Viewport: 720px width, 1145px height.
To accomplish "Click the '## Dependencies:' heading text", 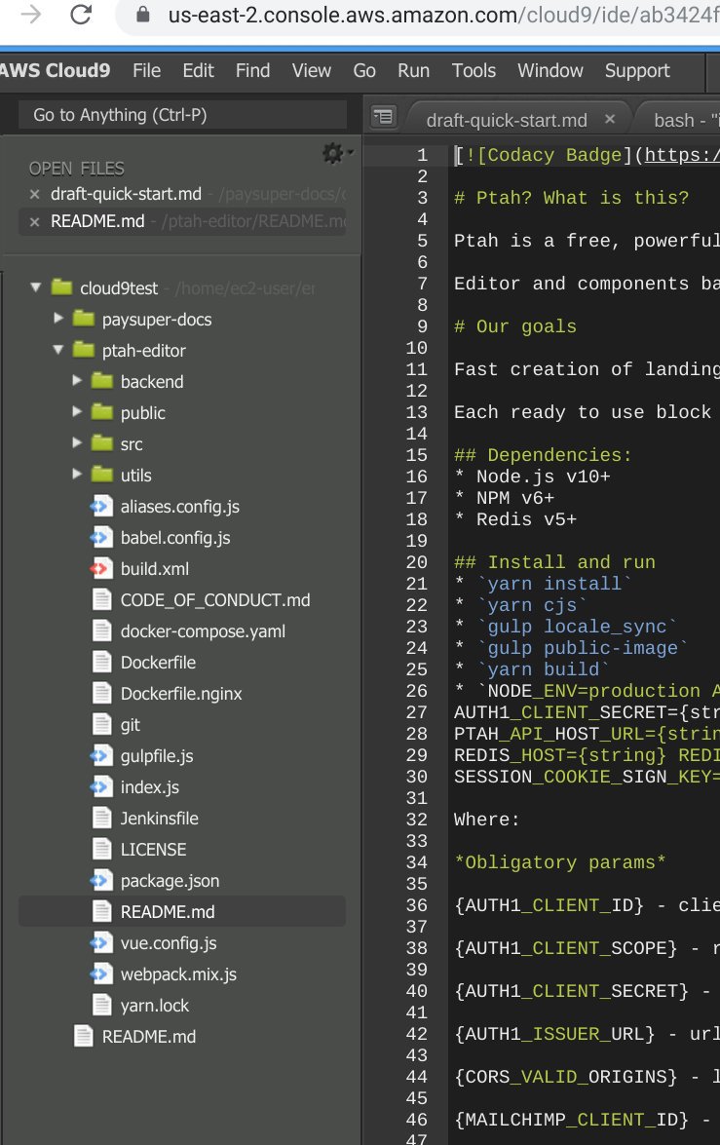I will (x=543, y=455).
